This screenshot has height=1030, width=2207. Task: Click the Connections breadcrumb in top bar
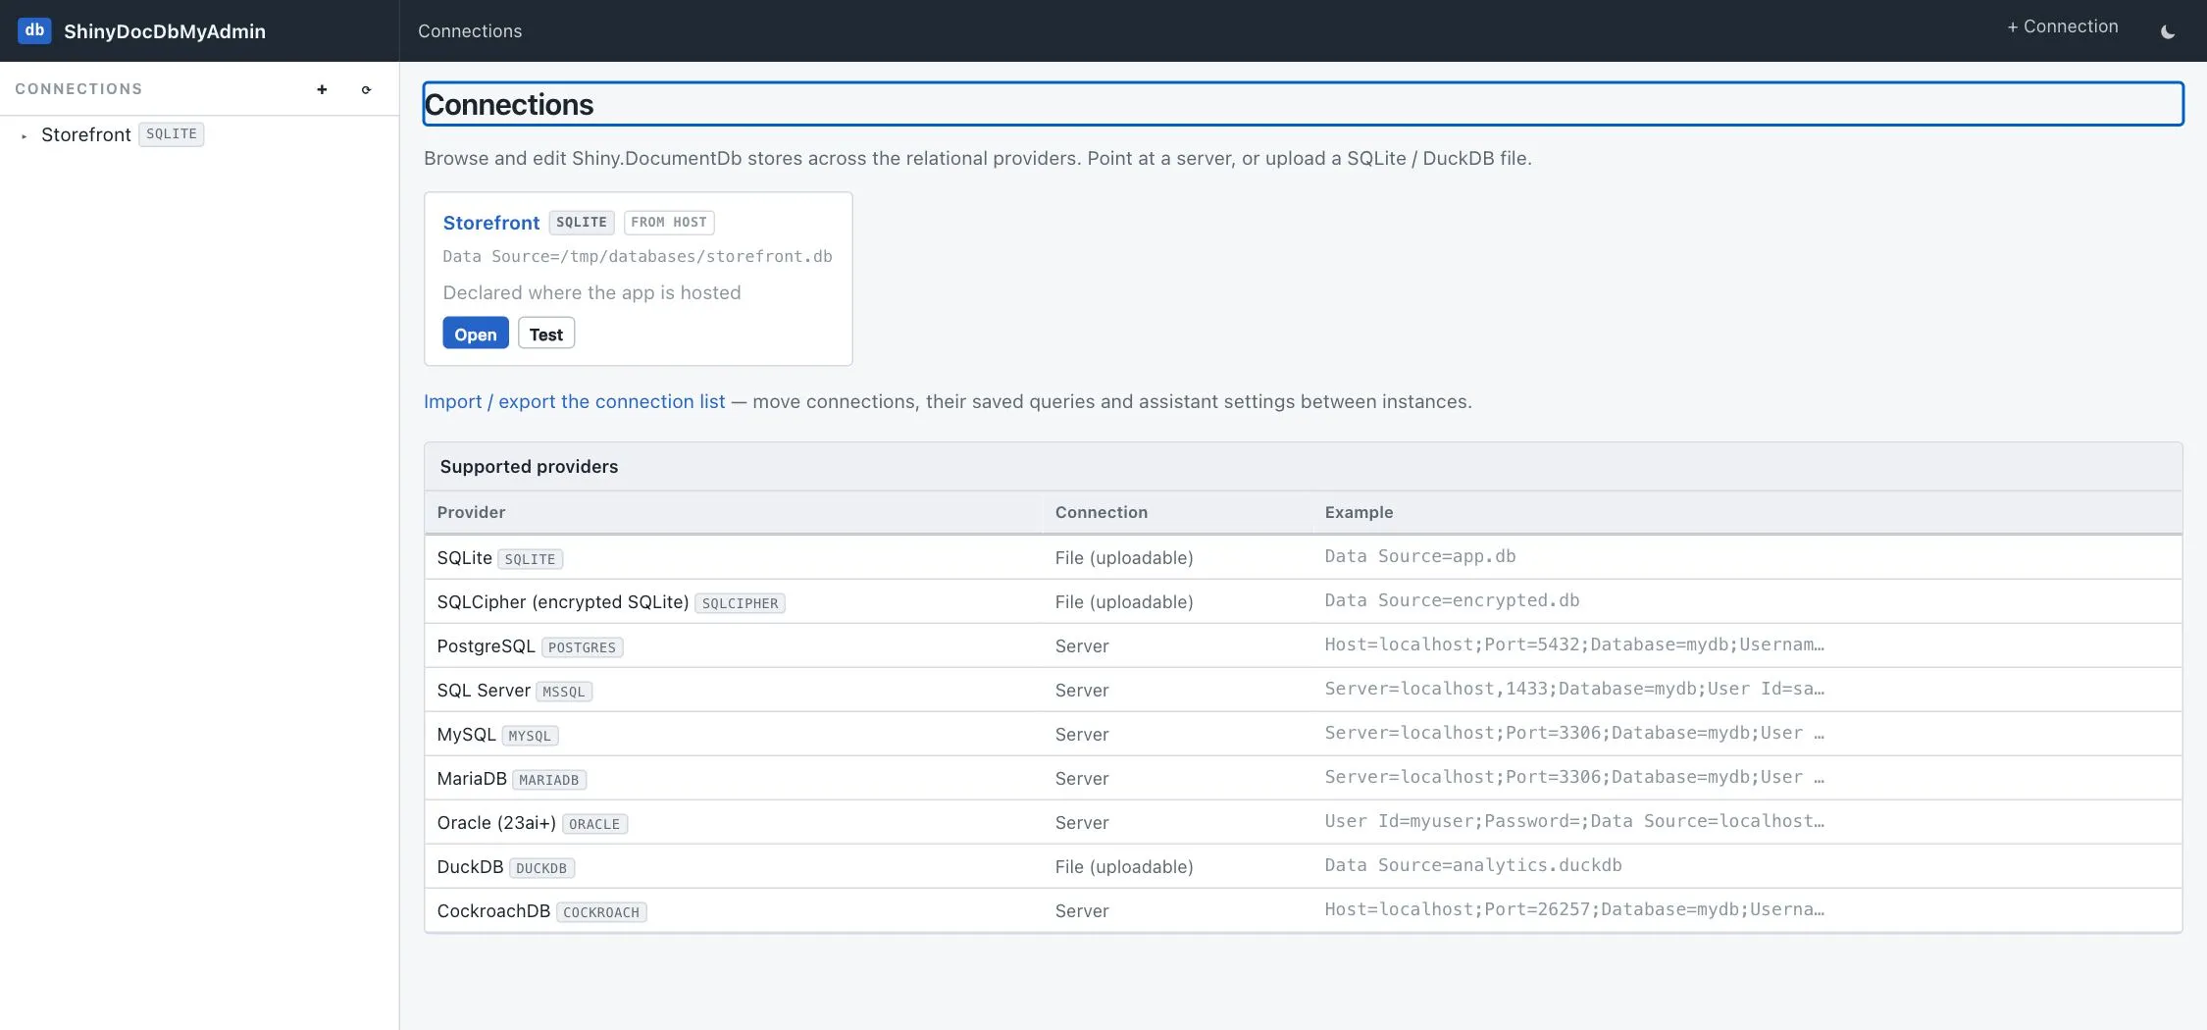[470, 30]
